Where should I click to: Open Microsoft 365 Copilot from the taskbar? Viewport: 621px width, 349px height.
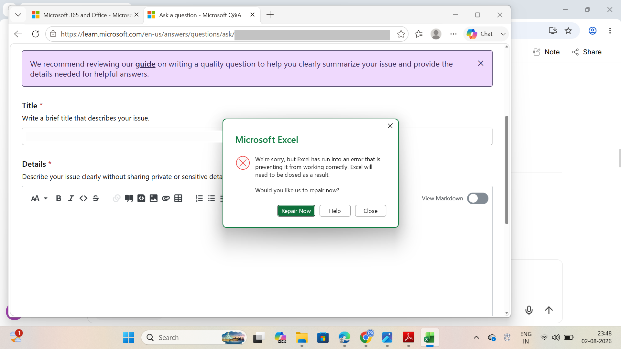[x=280, y=338]
